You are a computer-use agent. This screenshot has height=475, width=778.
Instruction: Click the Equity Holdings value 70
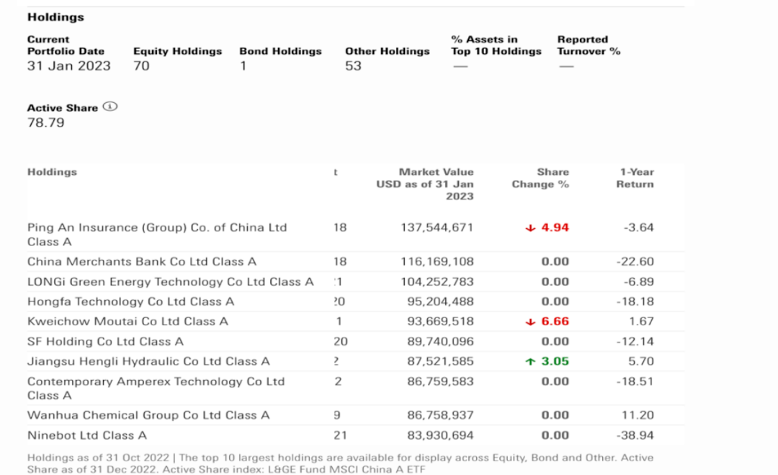tap(141, 66)
